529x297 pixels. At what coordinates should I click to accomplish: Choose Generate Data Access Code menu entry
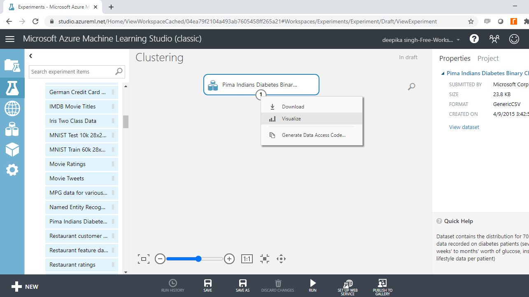coord(312,135)
